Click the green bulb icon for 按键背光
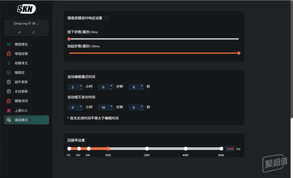Image resolution: width=293 pixels, height=178 pixels. 9,63
